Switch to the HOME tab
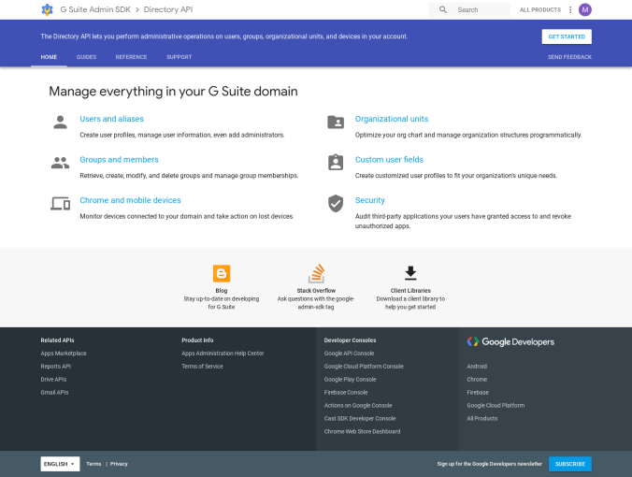Image resolution: width=632 pixels, height=477 pixels. coord(49,57)
